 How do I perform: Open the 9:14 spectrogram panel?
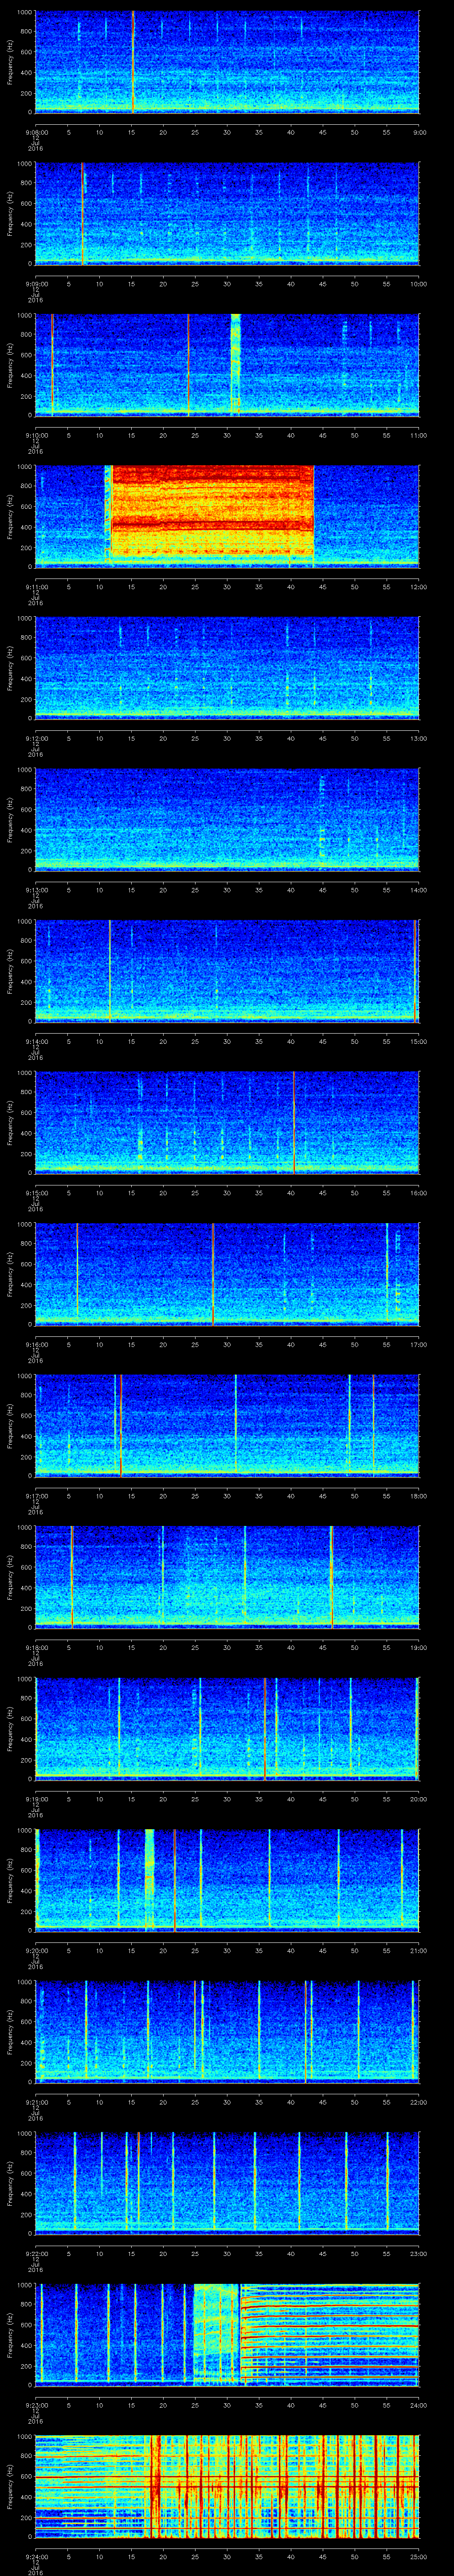(x=227, y=970)
